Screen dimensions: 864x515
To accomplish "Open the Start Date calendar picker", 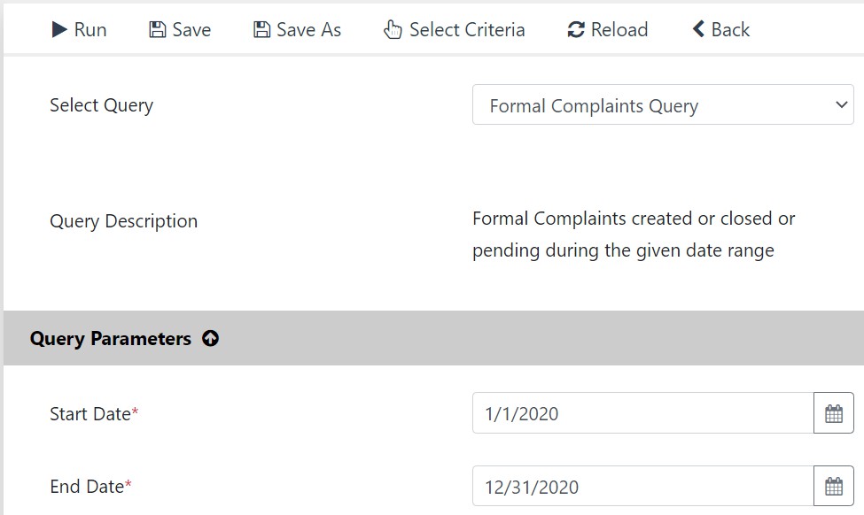I will coord(834,413).
